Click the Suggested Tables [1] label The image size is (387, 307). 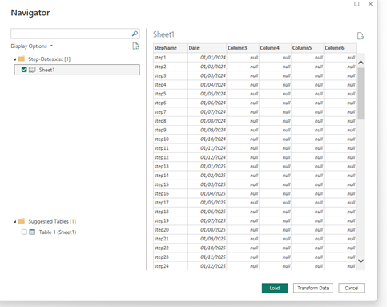tap(52, 221)
